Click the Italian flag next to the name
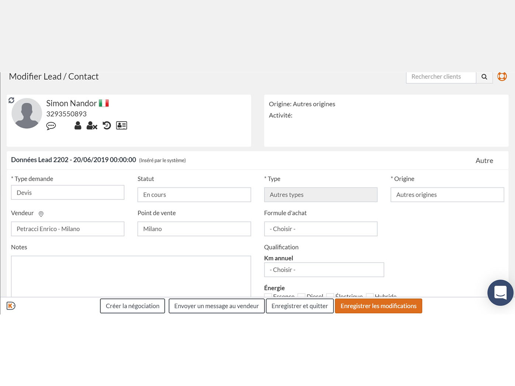This screenshot has height=386, width=515. (104, 103)
